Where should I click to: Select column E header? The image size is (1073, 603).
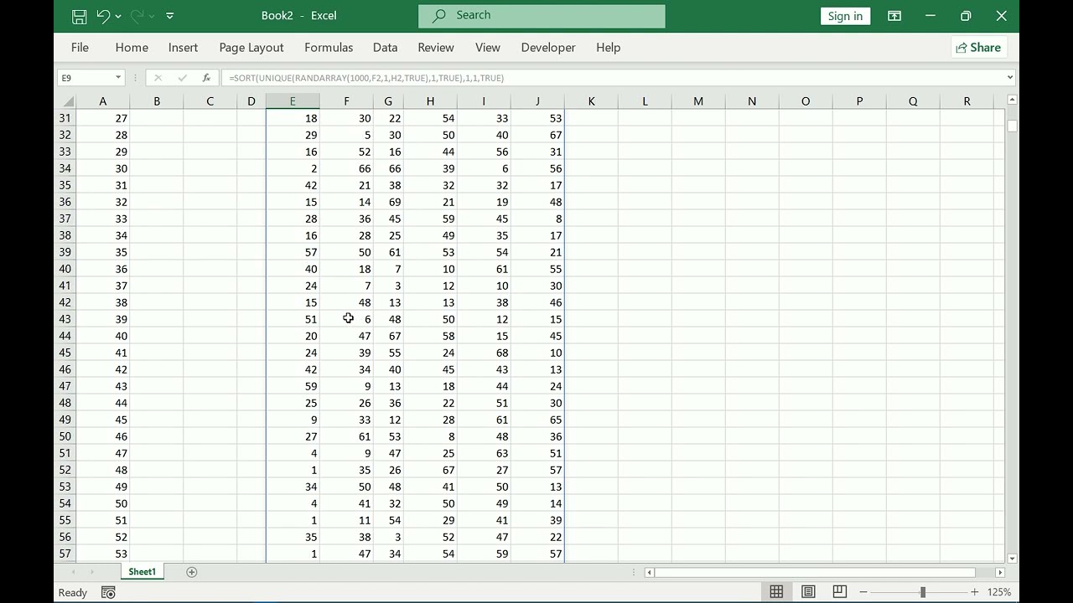click(293, 101)
